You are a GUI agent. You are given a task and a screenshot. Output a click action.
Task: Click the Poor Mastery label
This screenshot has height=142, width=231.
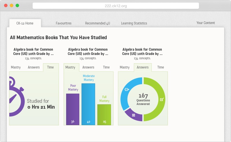tap(73, 87)
